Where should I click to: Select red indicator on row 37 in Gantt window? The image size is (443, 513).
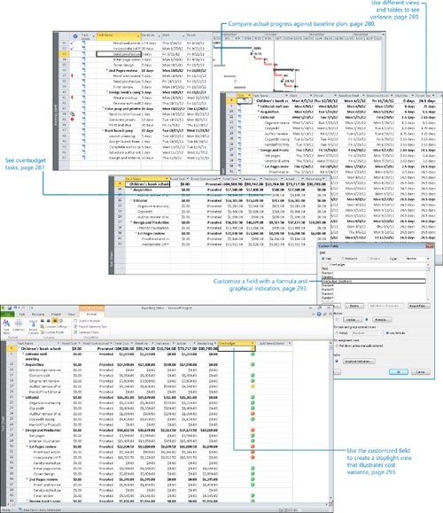[73, 75]
